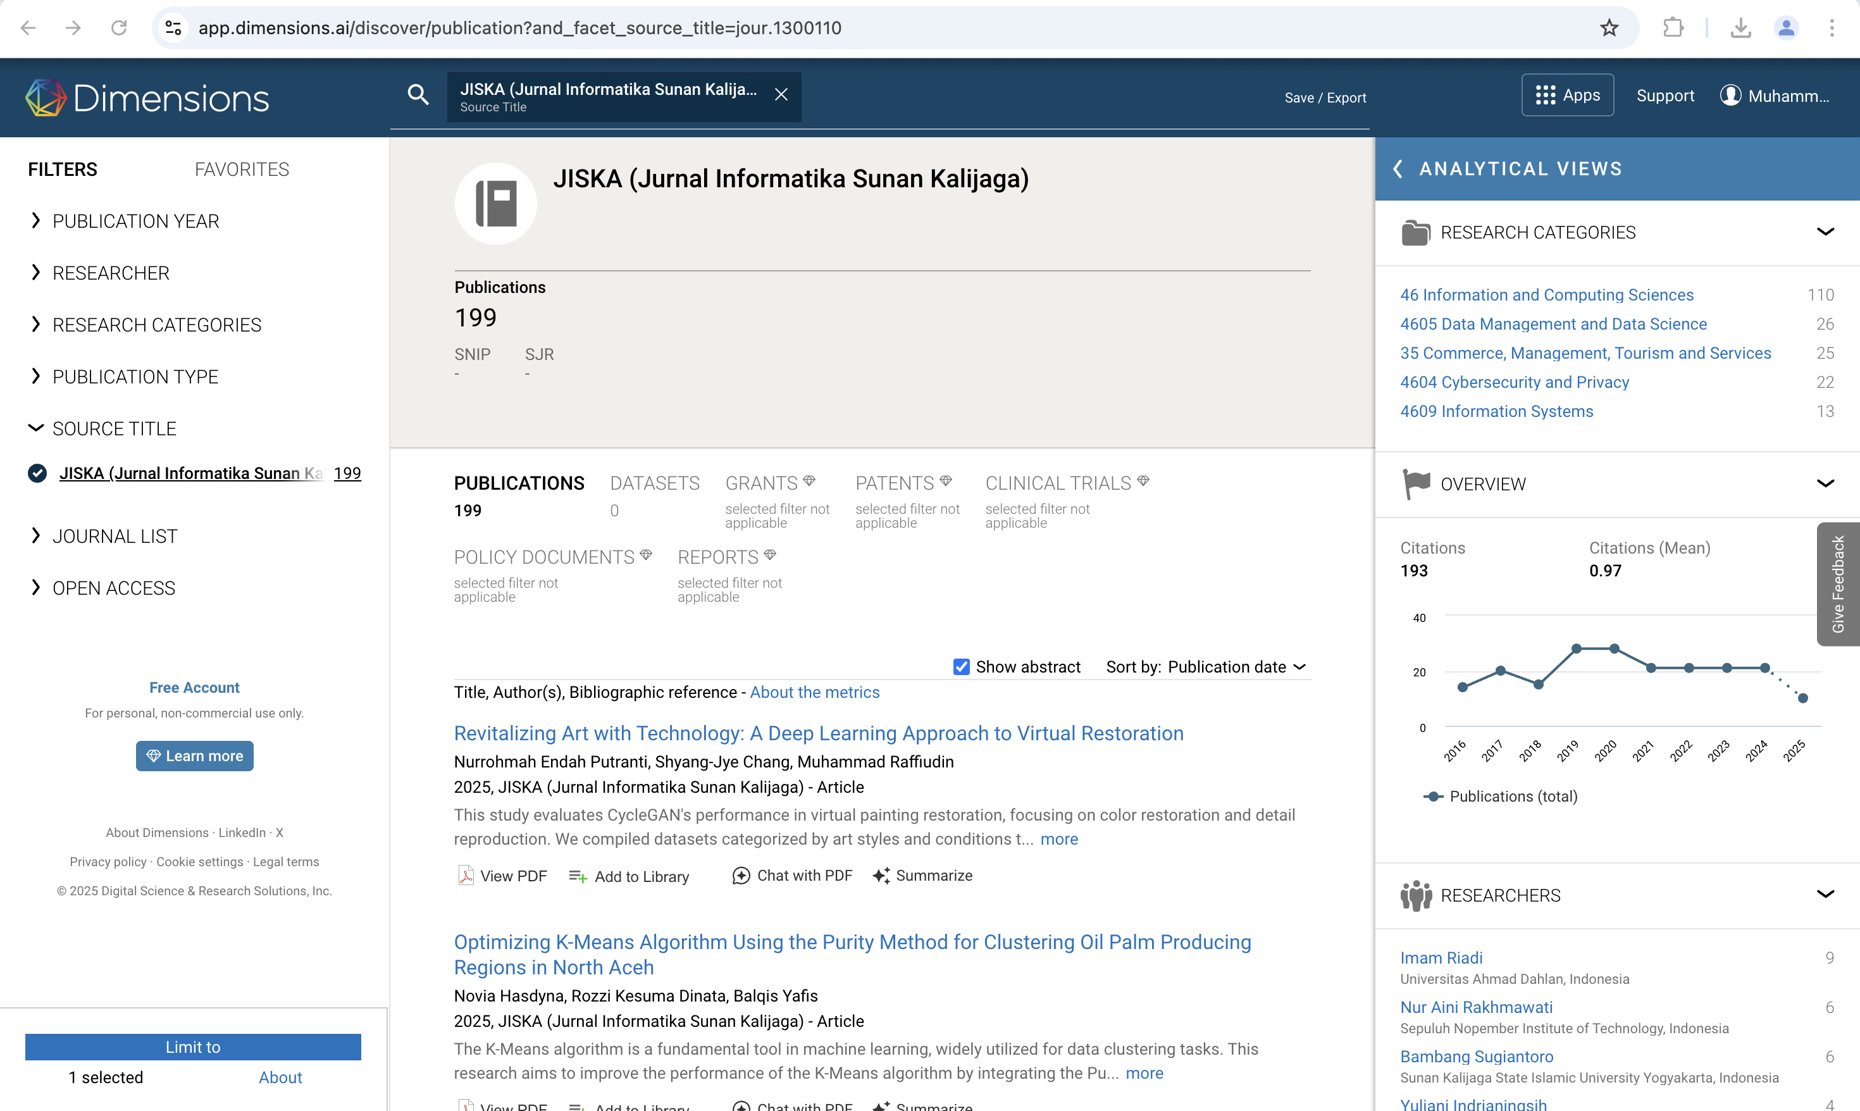The image size is (1860, 1111).
Task: Click the diamond icon next to Policy Documents
Action: tap(646, 555)
